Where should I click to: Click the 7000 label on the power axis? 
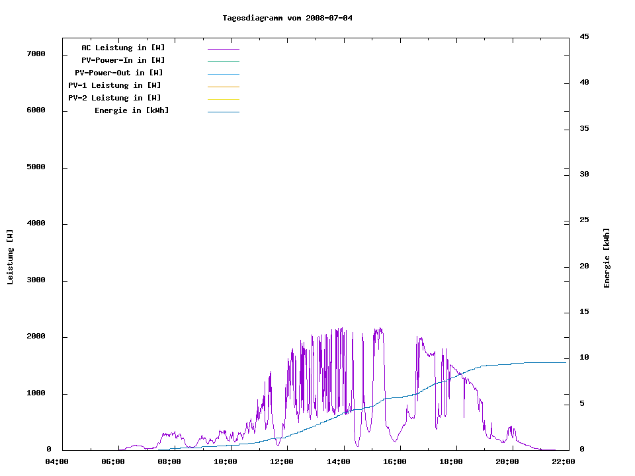(36, 54)
